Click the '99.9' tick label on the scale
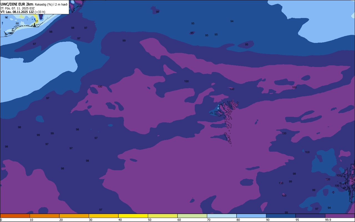The width and height of the screenshot is (355, 222). click(328, 220)
